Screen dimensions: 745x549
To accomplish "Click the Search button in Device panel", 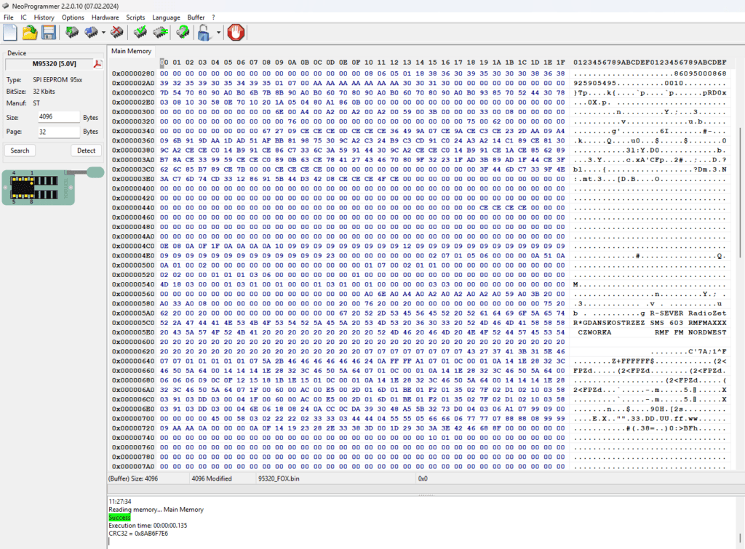I will pyautogui.click(x=20, y=151).
